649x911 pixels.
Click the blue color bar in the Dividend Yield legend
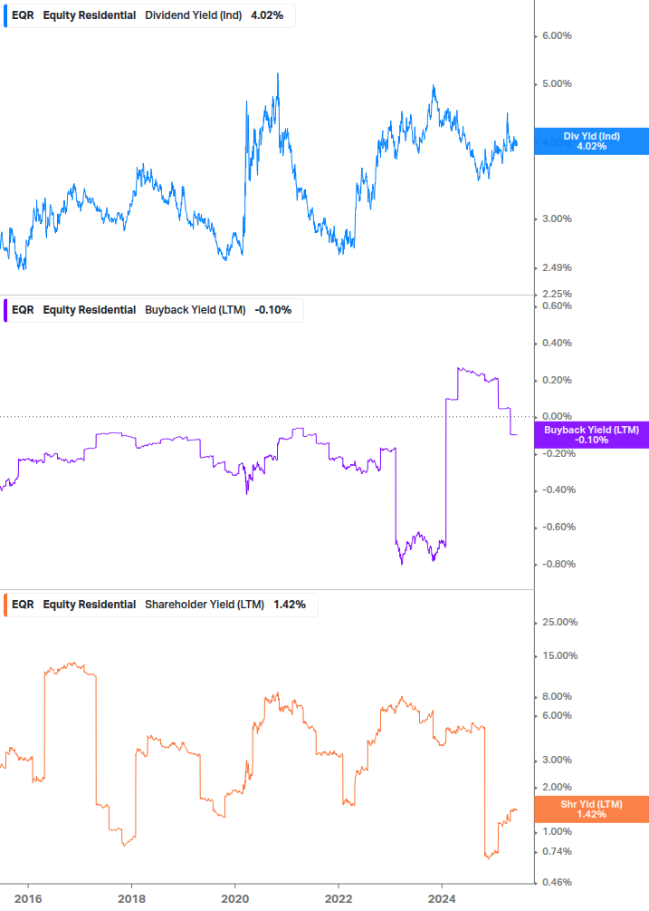(x=5, y=15)
